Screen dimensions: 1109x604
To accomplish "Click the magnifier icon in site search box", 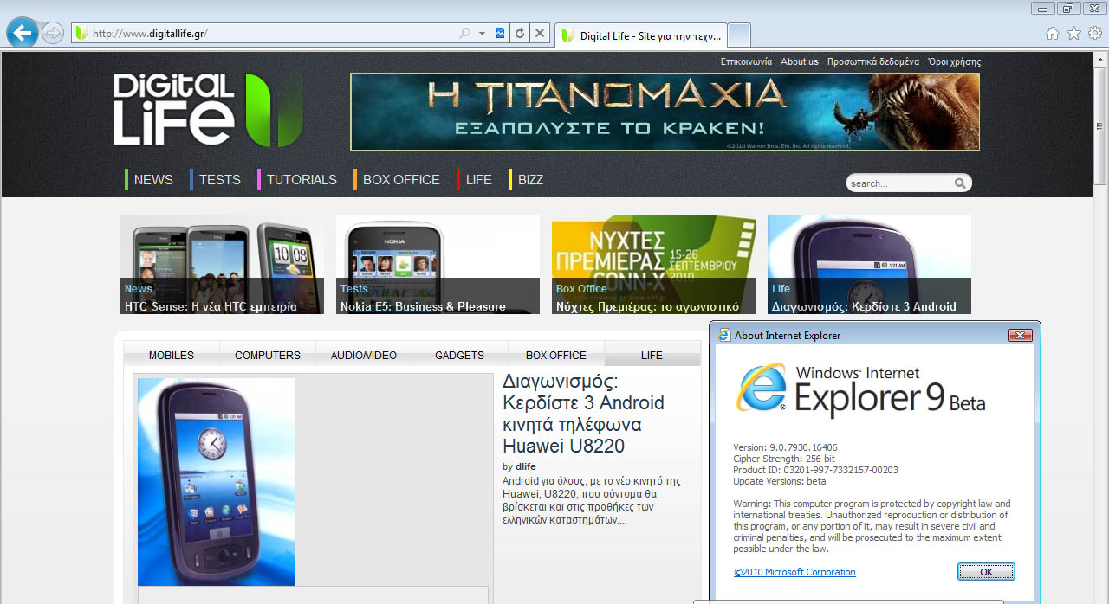I will point(960,183).
